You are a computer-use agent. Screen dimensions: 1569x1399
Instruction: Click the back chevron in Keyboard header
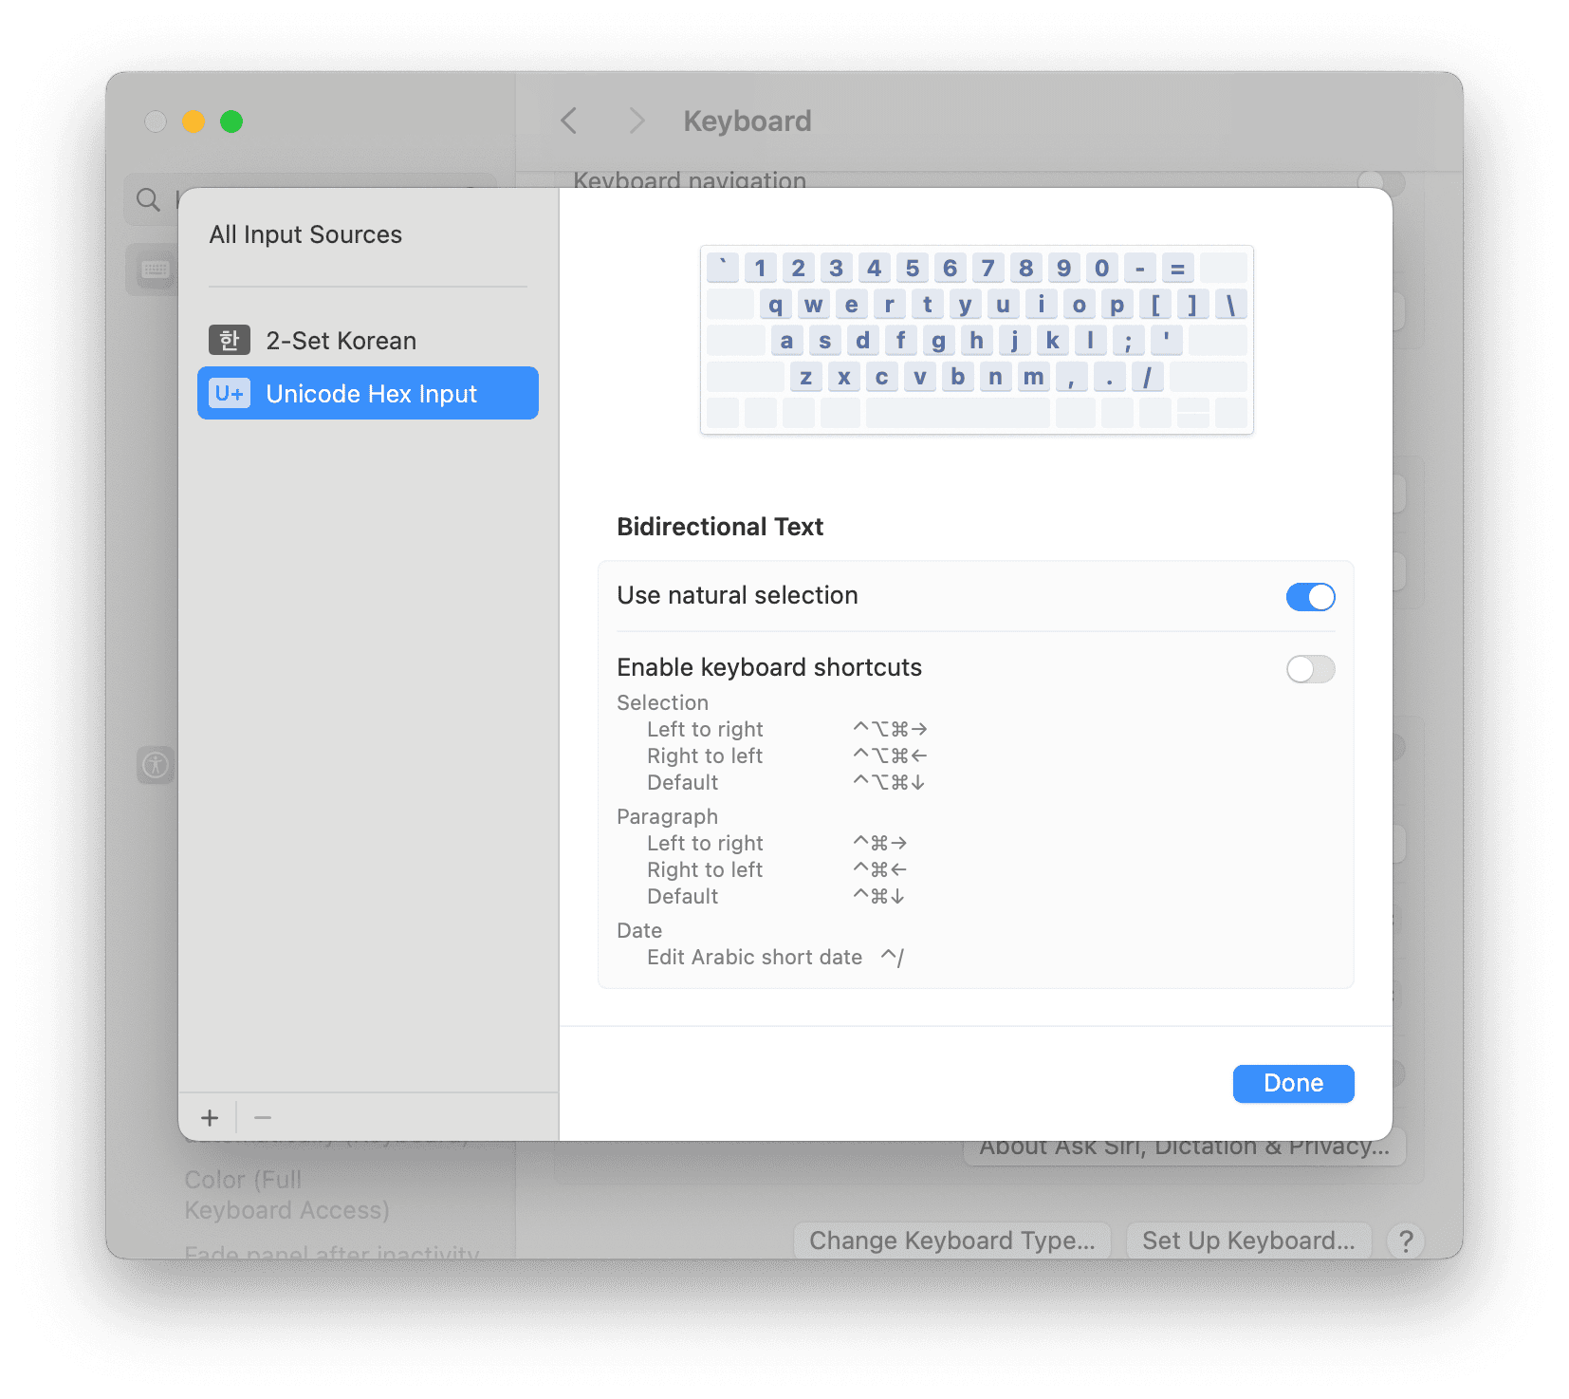569,121
